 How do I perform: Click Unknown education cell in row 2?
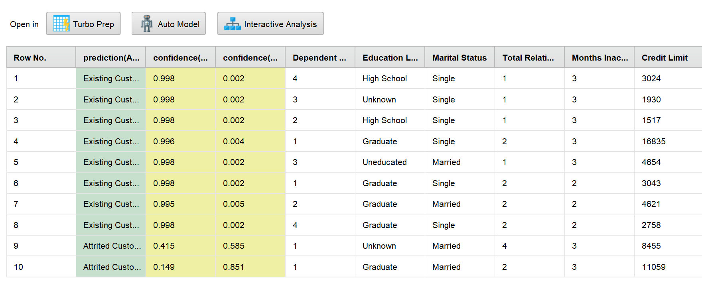[390, 99]
